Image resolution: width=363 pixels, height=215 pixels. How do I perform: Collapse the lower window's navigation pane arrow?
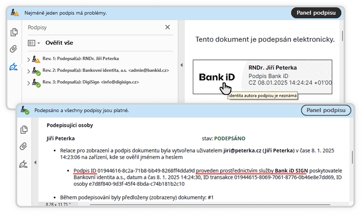coord(35,163)
